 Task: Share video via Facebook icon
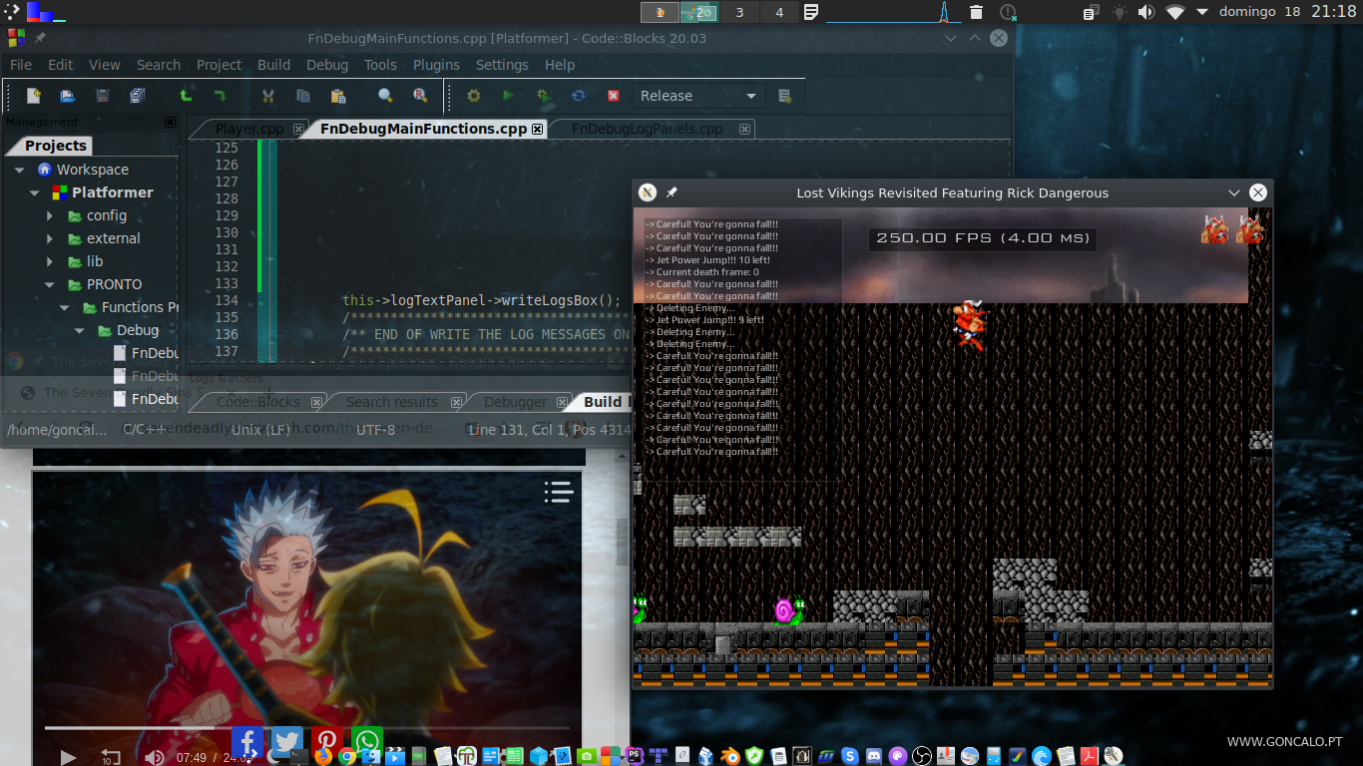click(247, 743)
